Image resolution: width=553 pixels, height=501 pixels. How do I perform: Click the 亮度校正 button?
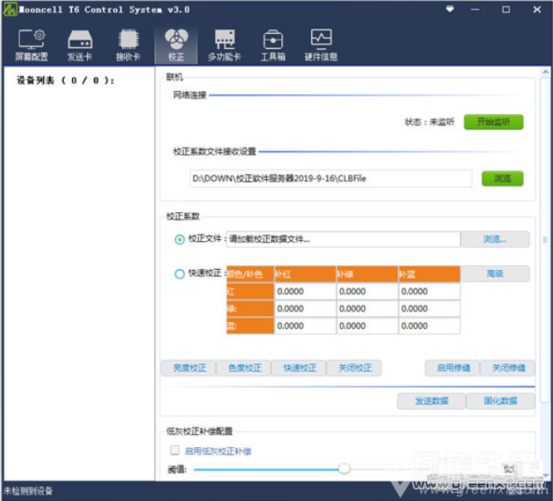tap(189, 369)
